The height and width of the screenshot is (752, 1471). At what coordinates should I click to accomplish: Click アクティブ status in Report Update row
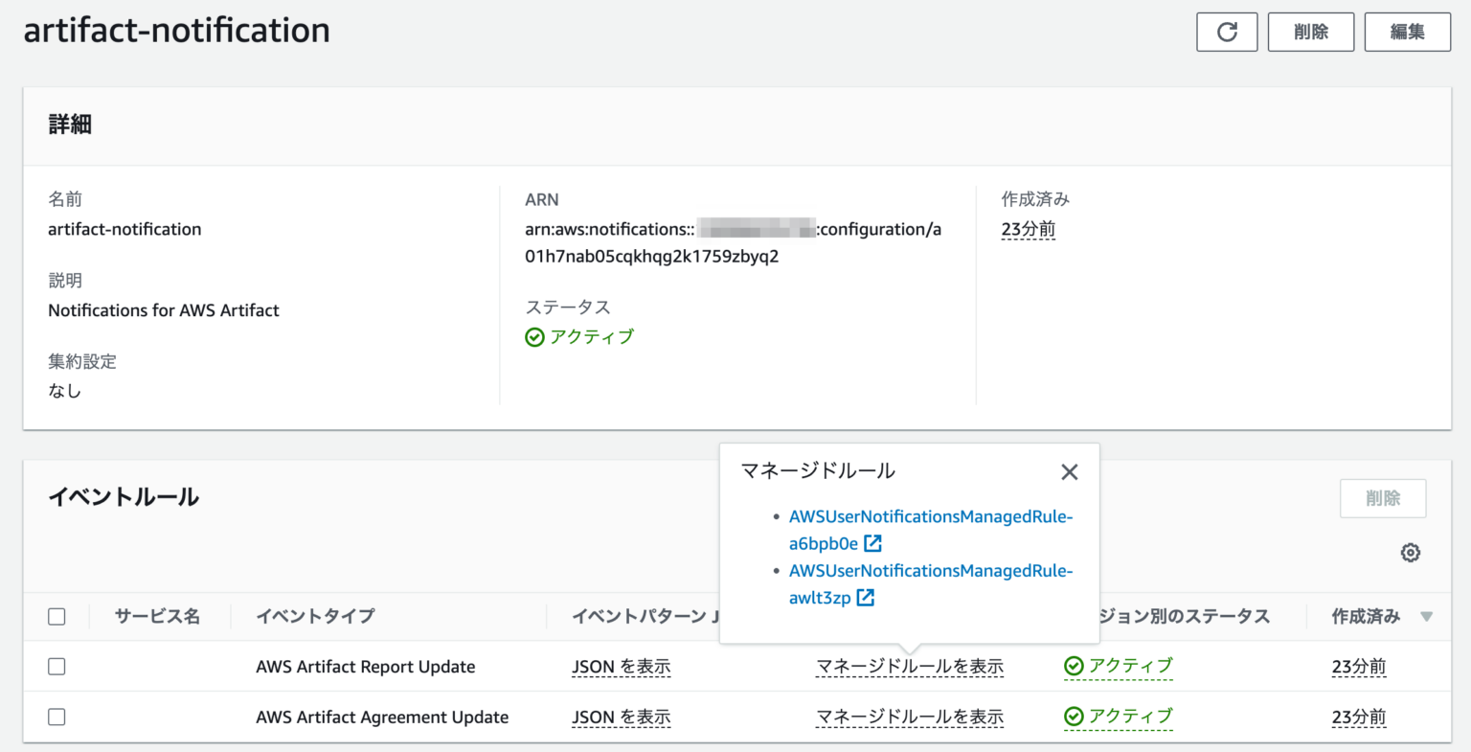(1119, 666)
